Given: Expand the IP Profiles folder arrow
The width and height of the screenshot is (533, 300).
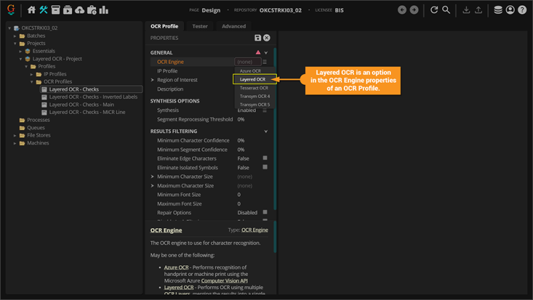Looking at the screenshot, I should [x=31, y=74].
